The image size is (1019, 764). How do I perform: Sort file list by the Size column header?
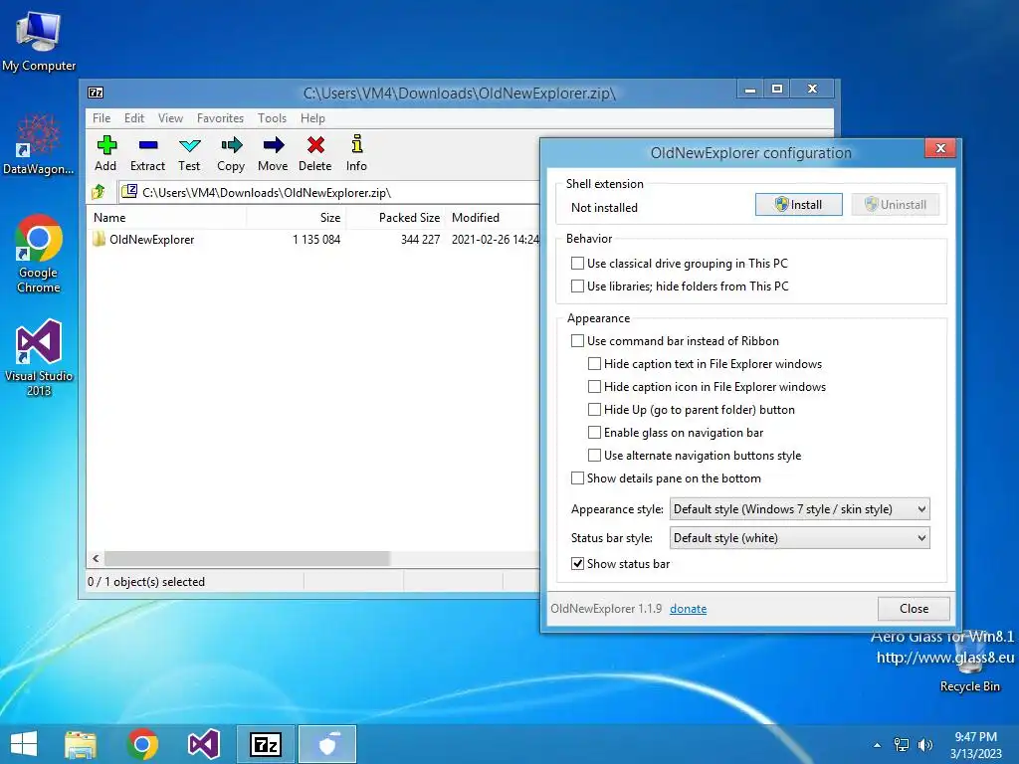point(297,218)
